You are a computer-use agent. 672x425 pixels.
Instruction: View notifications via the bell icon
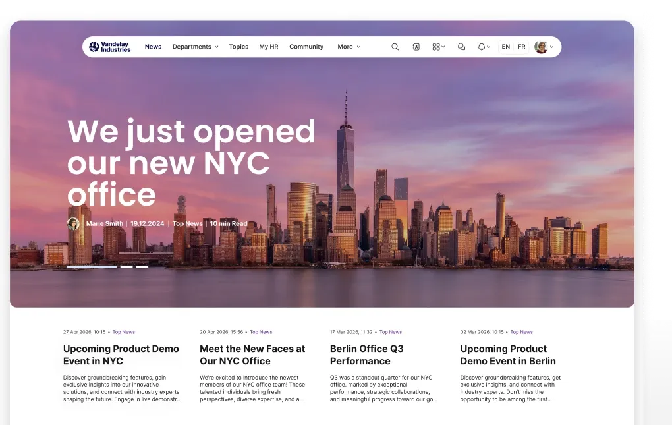[x=482, y=46]
